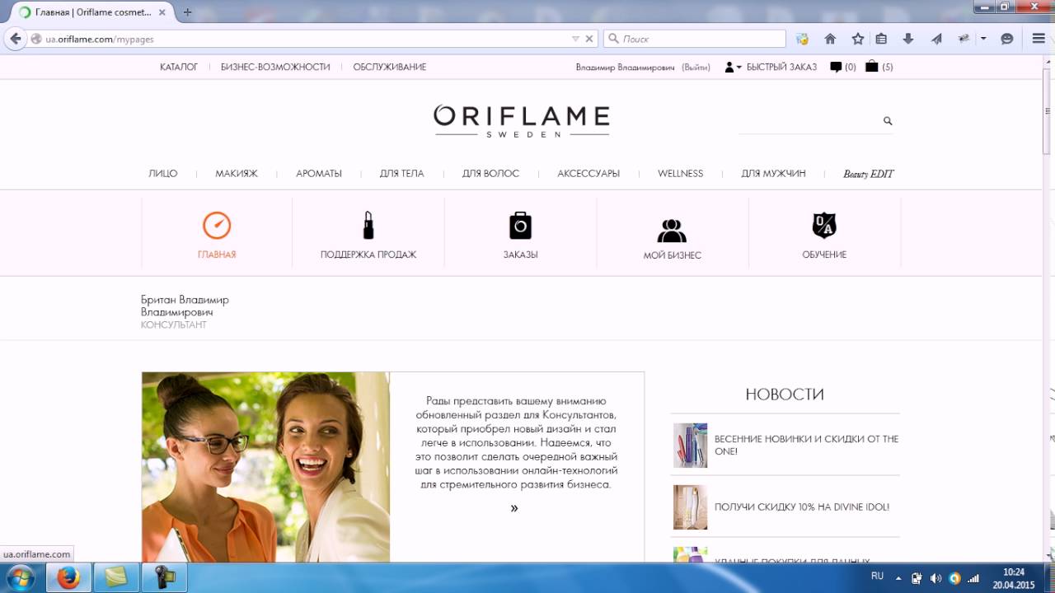Click the browser back arrow button
The height and width of the screenshot is (593, 1055).
coord(15,39)
